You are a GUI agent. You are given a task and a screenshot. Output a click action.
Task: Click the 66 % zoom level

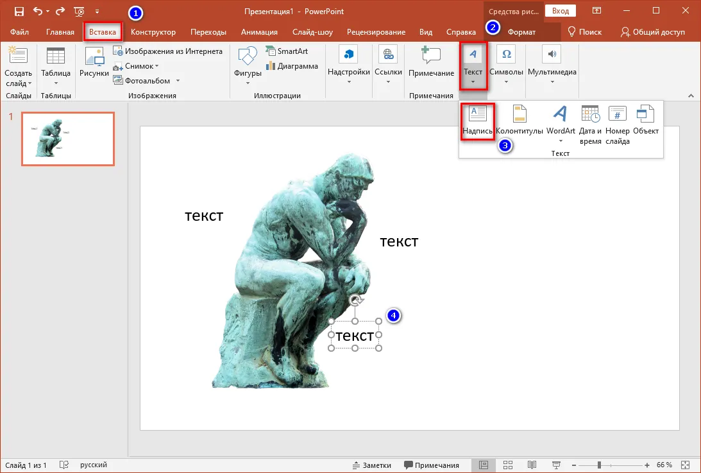pos(664,465)
